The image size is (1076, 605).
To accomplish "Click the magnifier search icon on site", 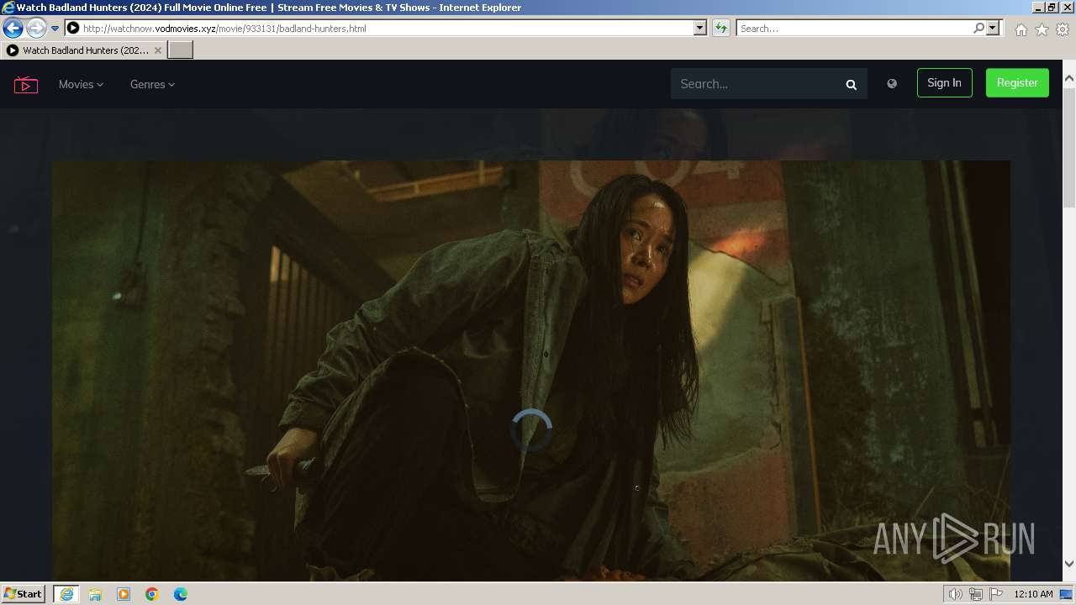I will coord(851,84).
